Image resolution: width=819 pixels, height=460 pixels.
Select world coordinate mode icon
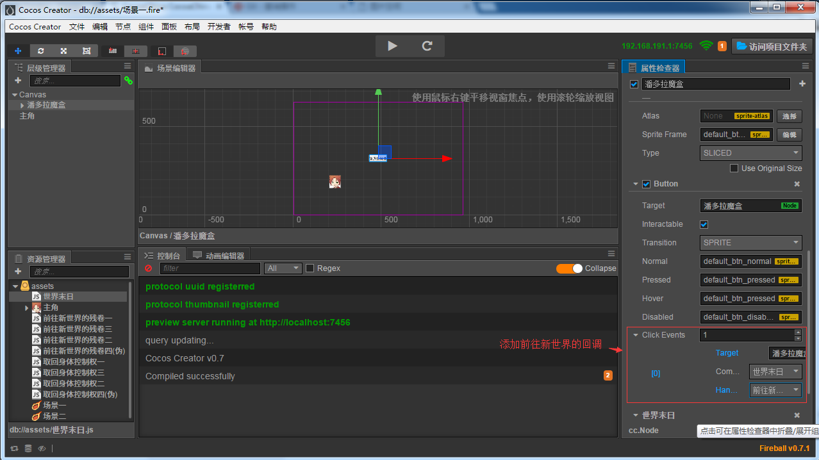tap(185, 51)
